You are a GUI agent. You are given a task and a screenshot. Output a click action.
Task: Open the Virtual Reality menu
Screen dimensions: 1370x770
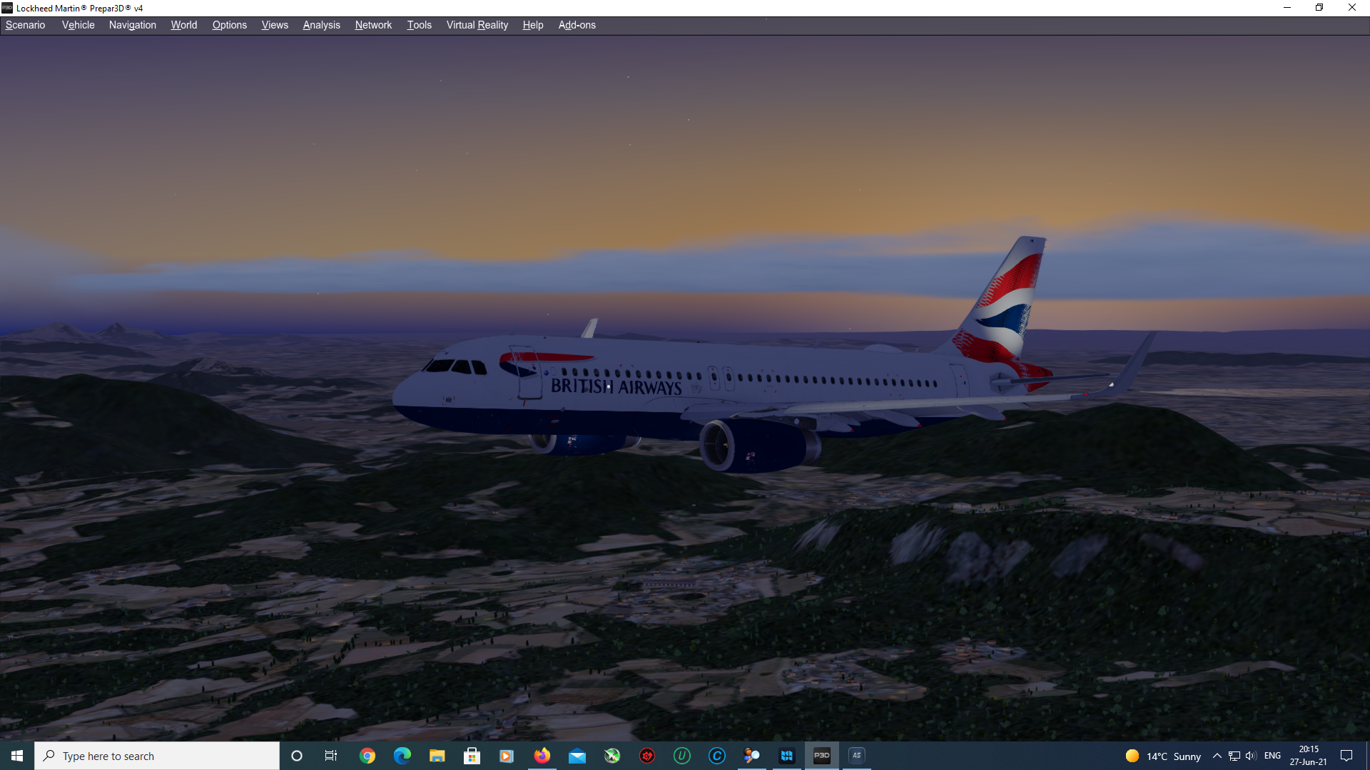477,25
